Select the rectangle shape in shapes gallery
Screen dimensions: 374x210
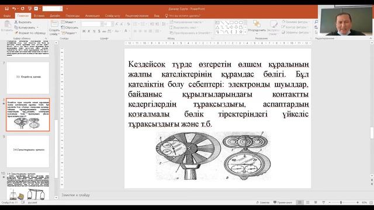[231, 23]
